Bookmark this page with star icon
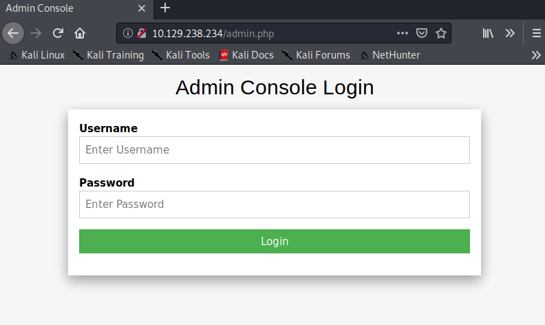The height and width of the screenshot is (325, 545). [x=441, y=33]
